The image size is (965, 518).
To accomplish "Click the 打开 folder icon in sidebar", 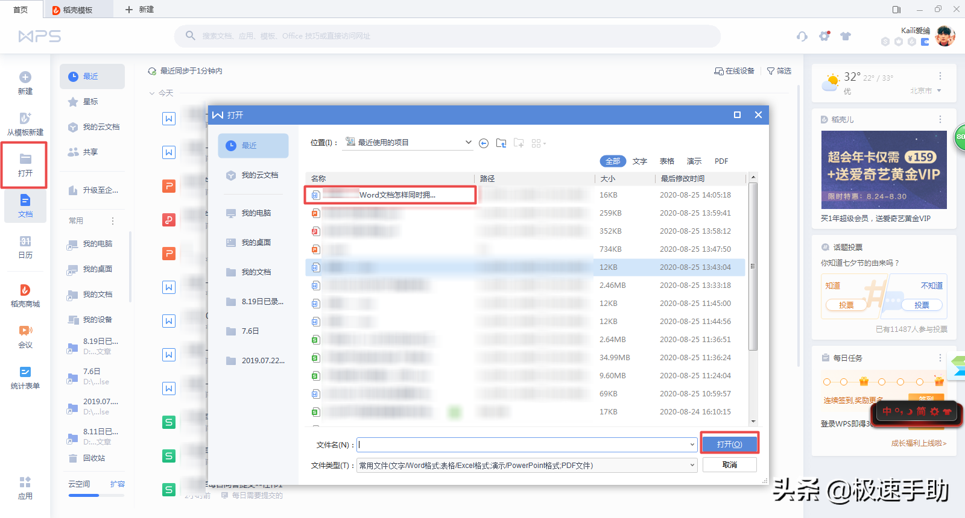I will 25,159.
